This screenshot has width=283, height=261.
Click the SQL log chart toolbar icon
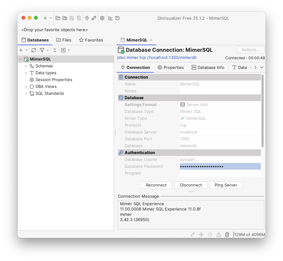(x=110, y=18)
